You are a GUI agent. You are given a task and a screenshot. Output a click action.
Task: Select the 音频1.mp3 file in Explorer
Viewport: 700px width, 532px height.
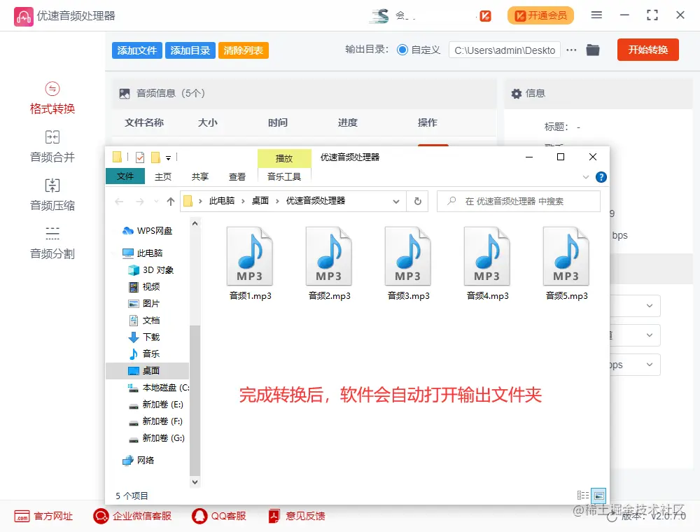click(250, 263)
